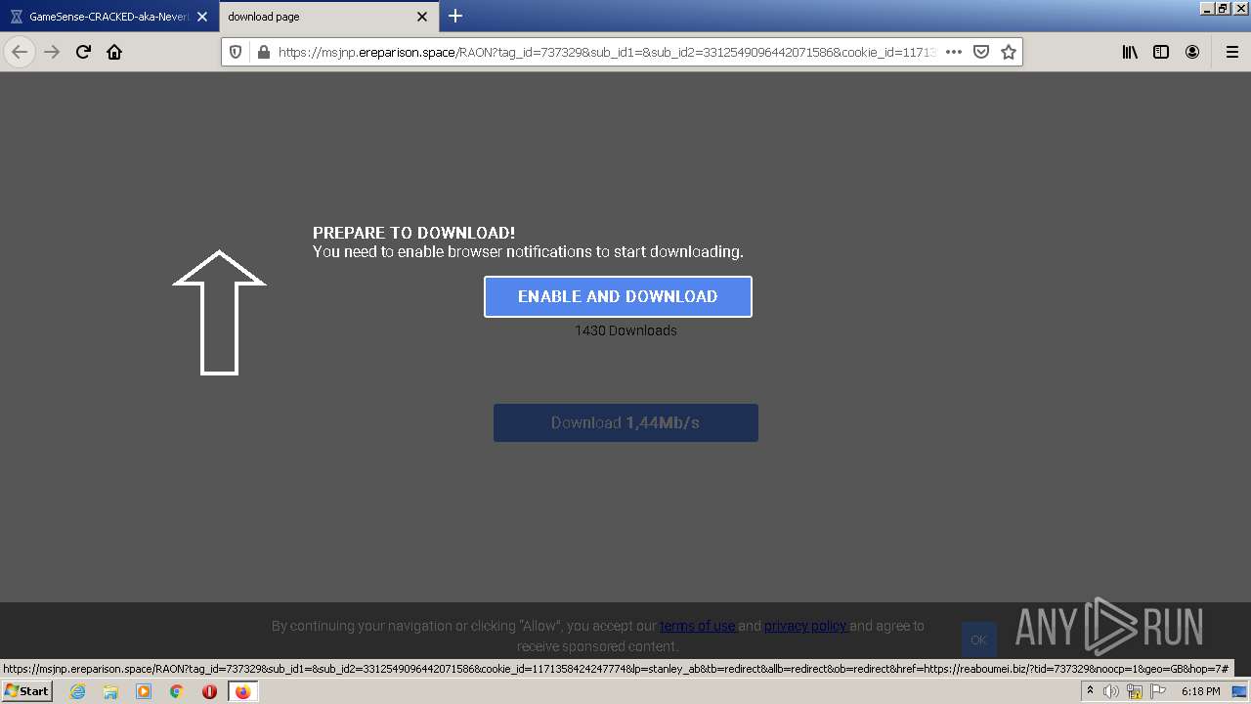Open Action Center flag icon
1251x704 pixels.
tap(1158, 691)
